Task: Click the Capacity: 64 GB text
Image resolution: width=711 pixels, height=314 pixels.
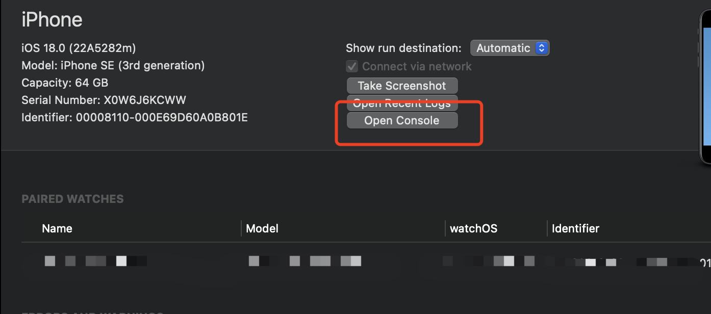Action: (65, 83)
